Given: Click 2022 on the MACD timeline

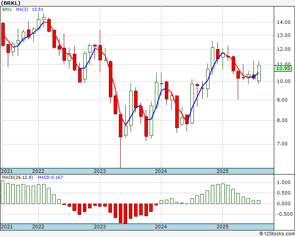Looking at the screenshot, I should 38,227.
